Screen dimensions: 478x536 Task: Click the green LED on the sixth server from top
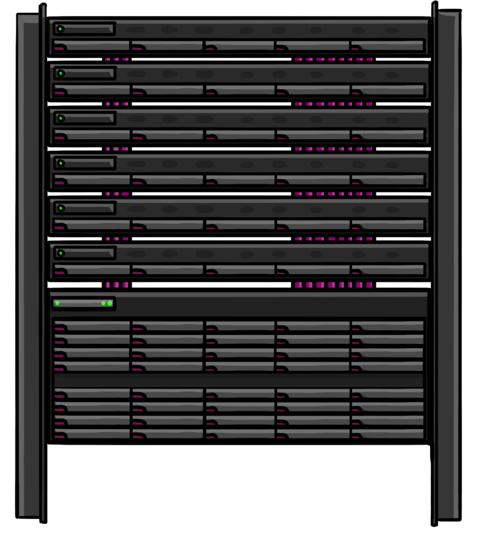[60, 253]
